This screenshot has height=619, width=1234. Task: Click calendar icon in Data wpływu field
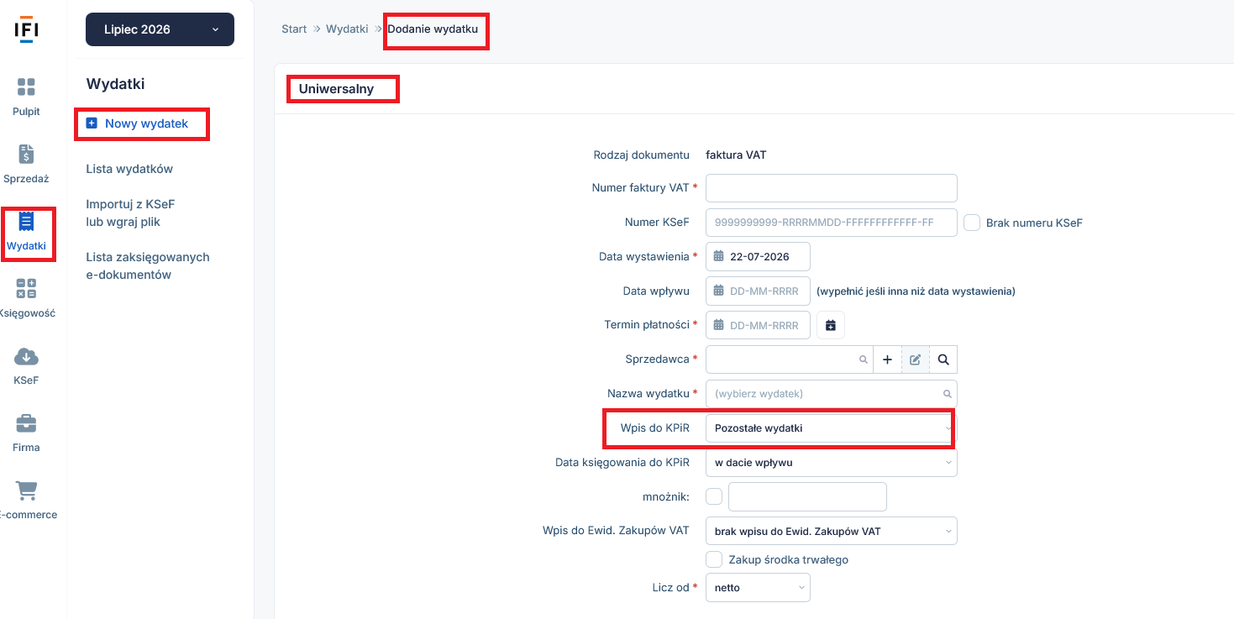pos(718,291)
